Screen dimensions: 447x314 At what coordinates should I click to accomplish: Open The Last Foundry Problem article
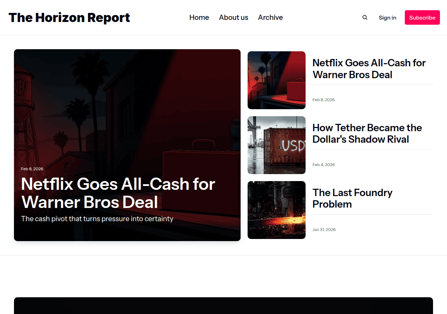[352, 198]
